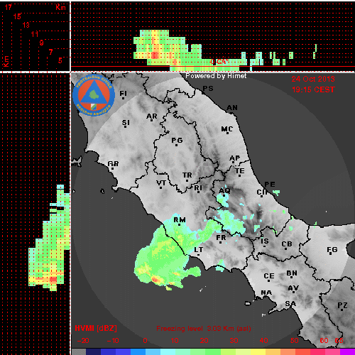The width and height of the screenshot is (355, 355).
Task: Click the Powered by Himet text
Action: [216, 76]
